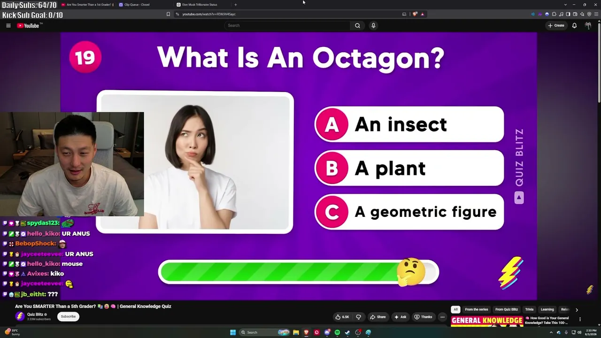Dislike the video with thumbs down
This screenshot has width=601, height=338.
358,317
